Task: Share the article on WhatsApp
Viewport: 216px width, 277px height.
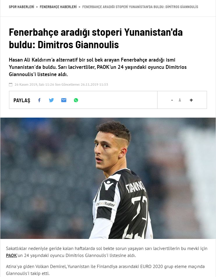Action: 76,100
